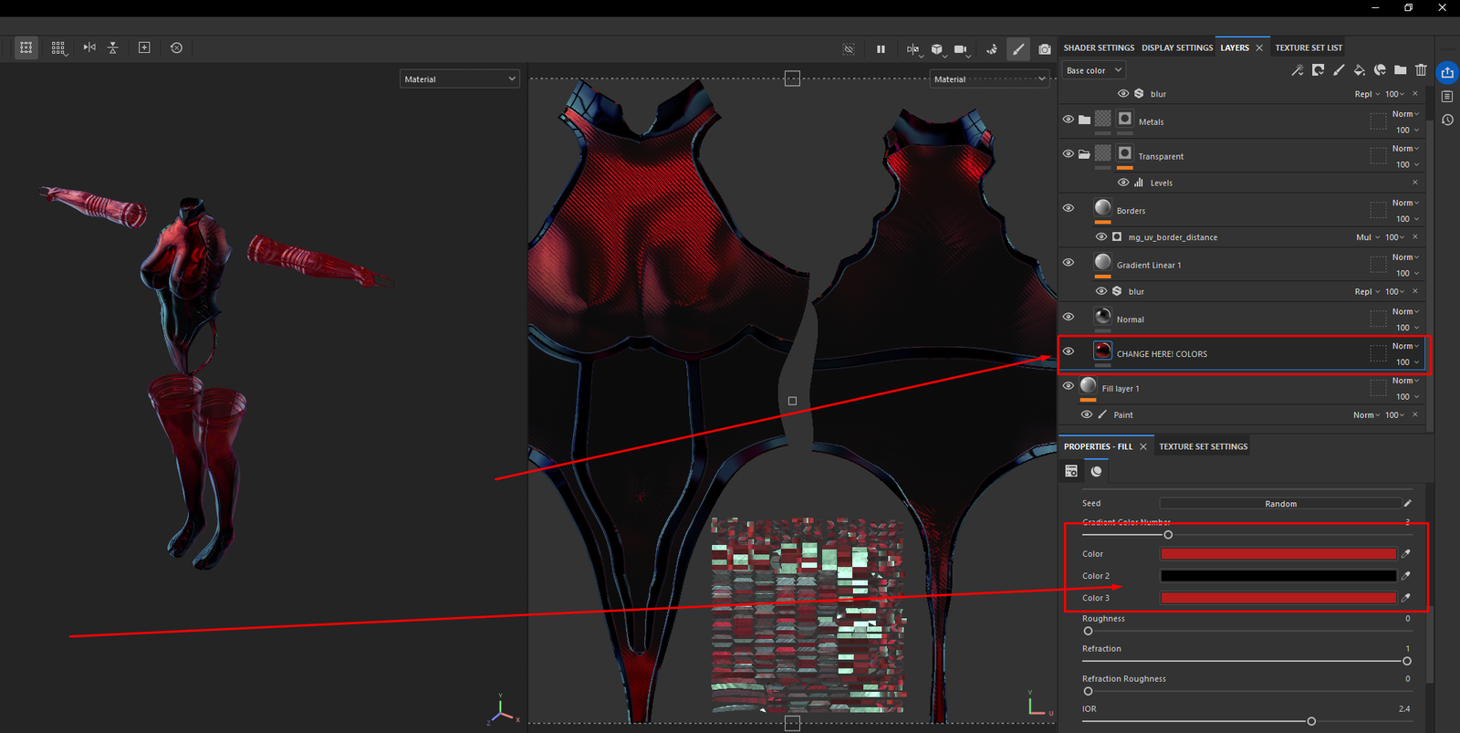The height and width of the screenshot is (733, 1460).
Task: Click the add effect magic wand icon
Action: (1298, 70)
